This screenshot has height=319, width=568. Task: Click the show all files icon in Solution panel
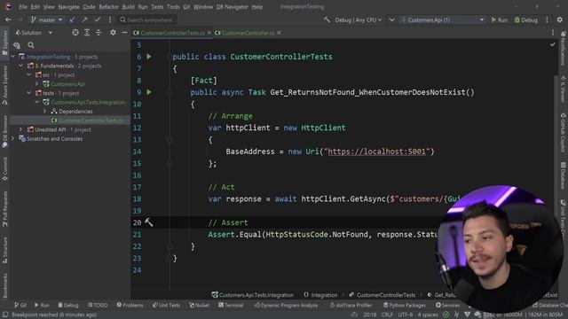tap(17, 45)
